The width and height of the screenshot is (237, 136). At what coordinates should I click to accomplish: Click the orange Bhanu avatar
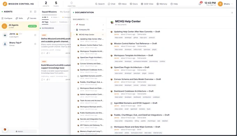(x=220, y=4)
